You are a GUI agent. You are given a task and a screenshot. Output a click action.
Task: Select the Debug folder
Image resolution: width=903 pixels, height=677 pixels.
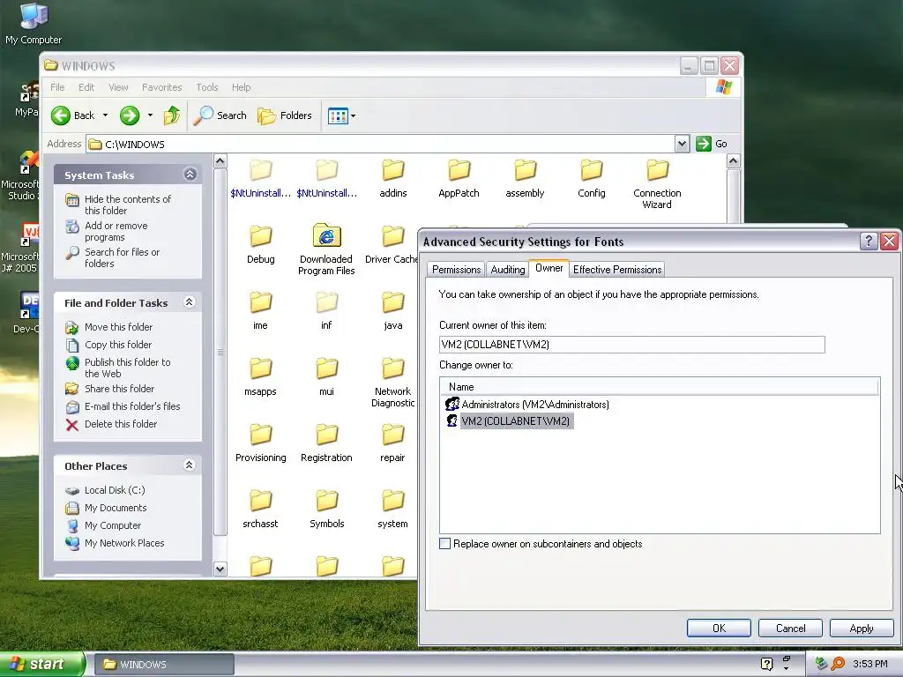[261, 245]
